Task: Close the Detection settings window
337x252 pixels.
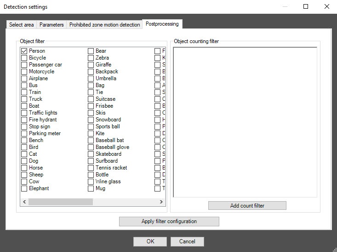Action: point(327,6)
